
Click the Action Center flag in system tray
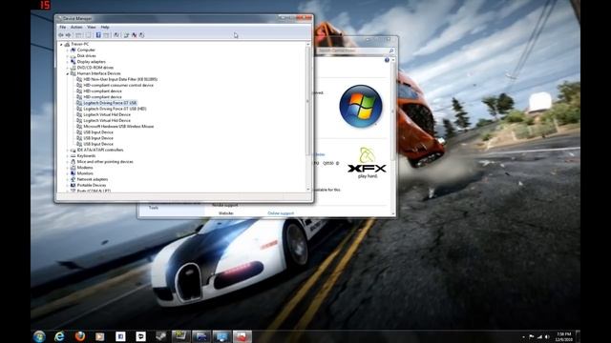pos(531,336)
